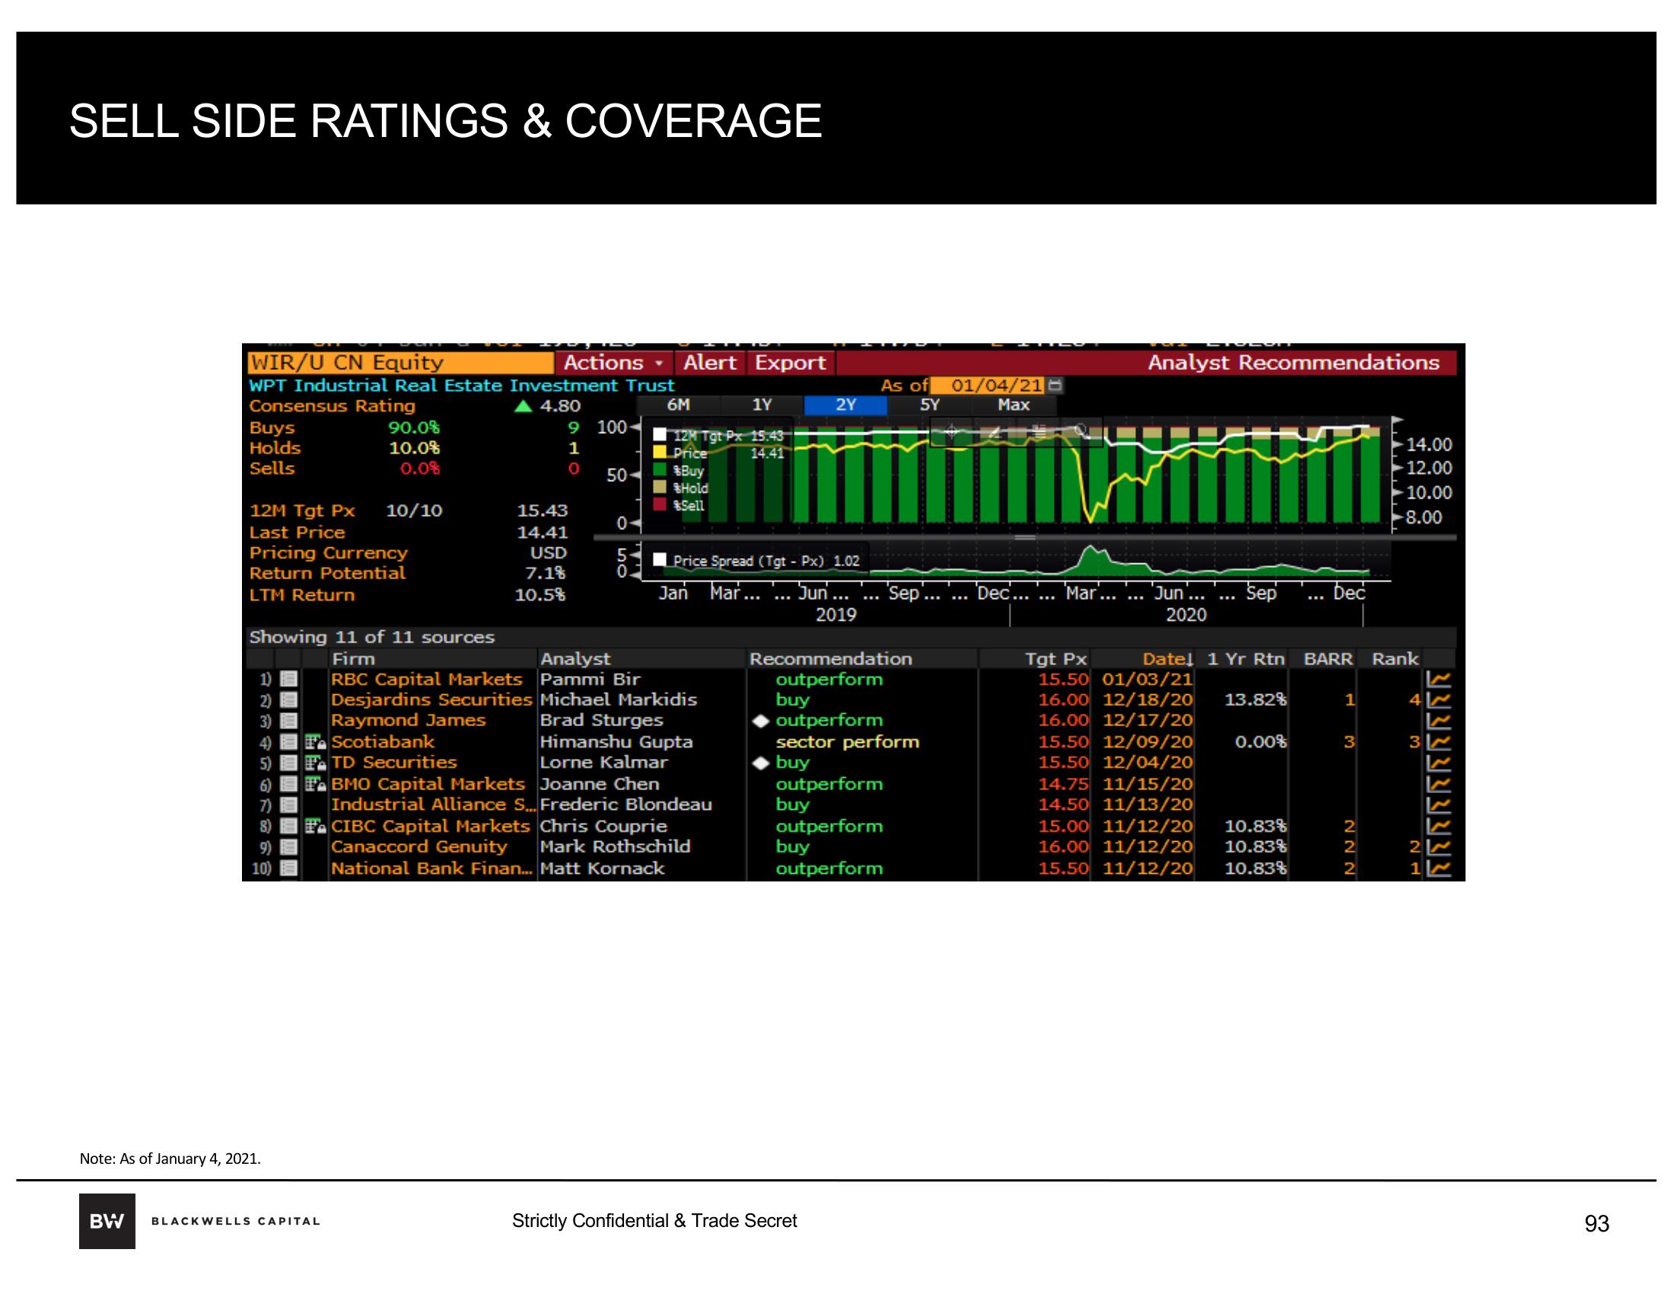1674x1294 pixels.
Task: Select the magnifier zoom tool on the chart
Action: coord(1080,432)
